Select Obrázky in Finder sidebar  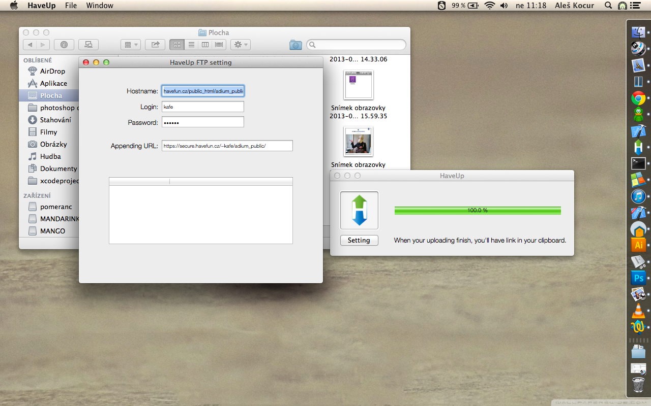click(x=48, y=144)
